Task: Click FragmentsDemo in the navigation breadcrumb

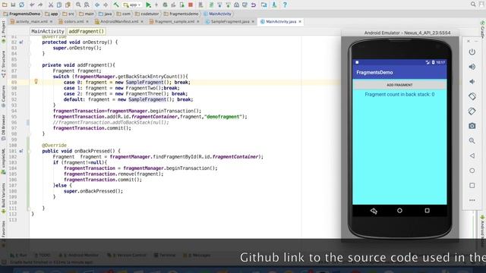Action: click(x=22, y=14)
